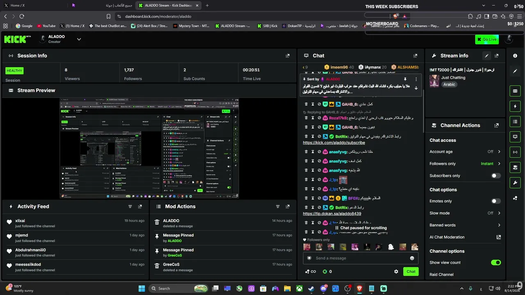The height and width of the screenshot is (295, 525).
Task: Open the kick.com/aladdo/subscribe link
Action: (x=334, y=143)
